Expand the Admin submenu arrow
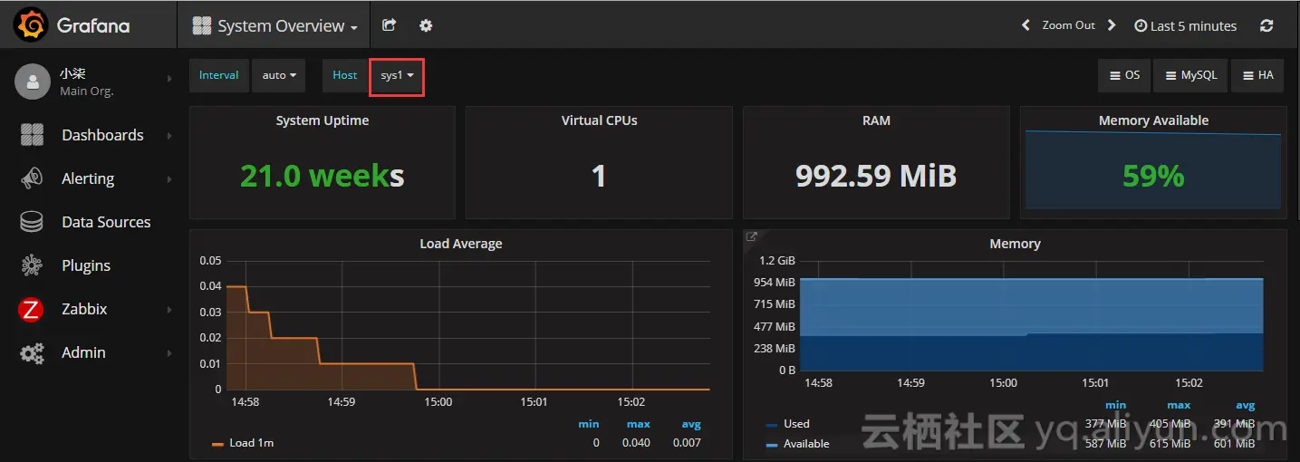Viewport: 1300px width, 462px height. click(x=169, y=352)
